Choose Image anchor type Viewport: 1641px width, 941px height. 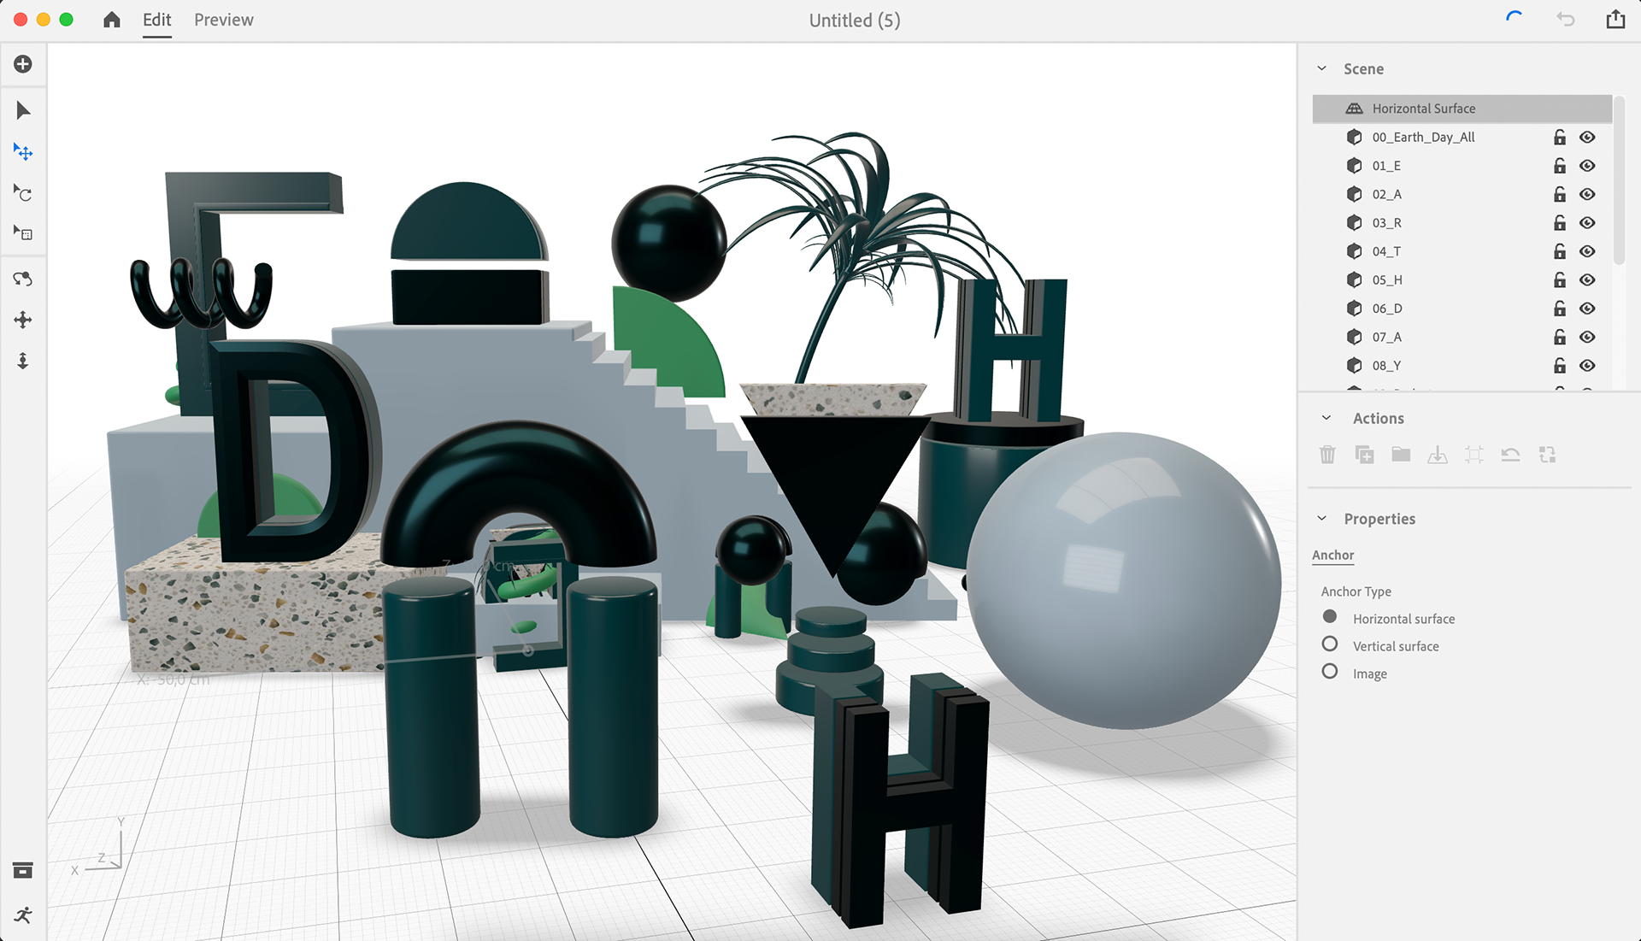[1330, 672]
